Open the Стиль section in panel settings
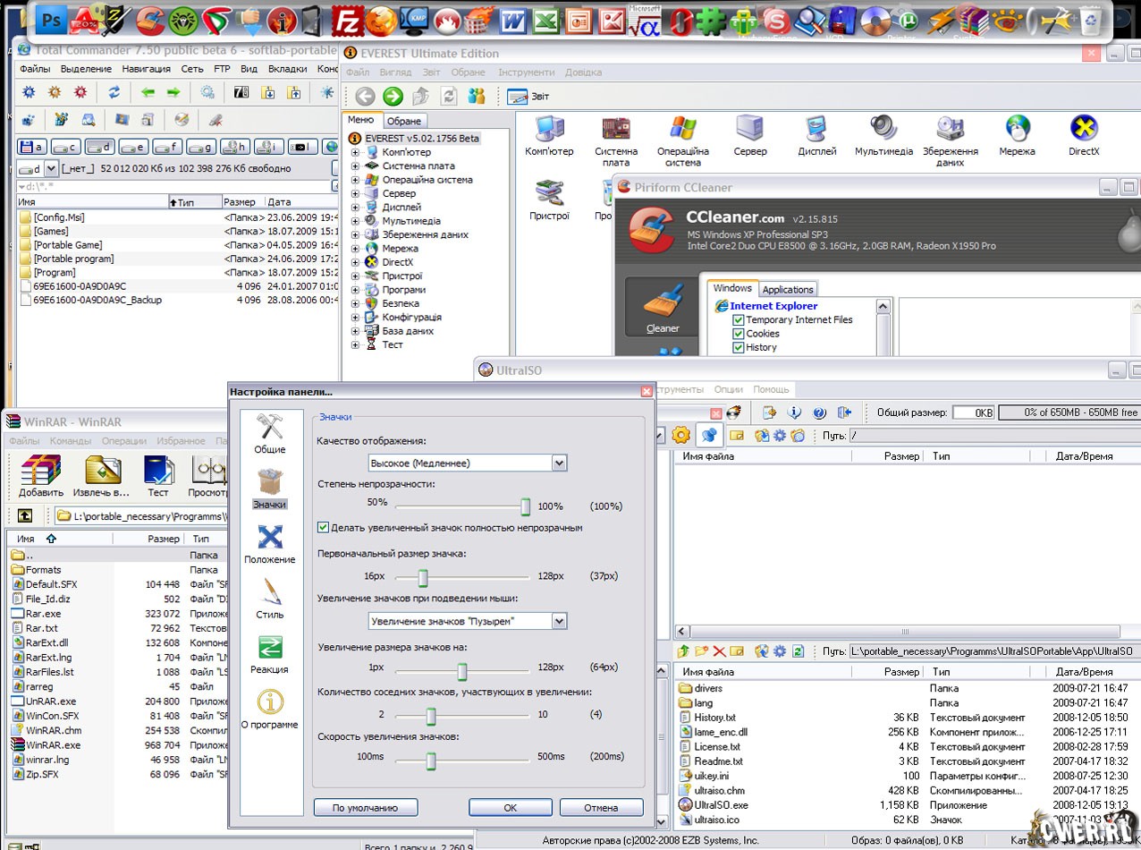The height and width of the screenshot is (850, 1141). click(269, 593)
